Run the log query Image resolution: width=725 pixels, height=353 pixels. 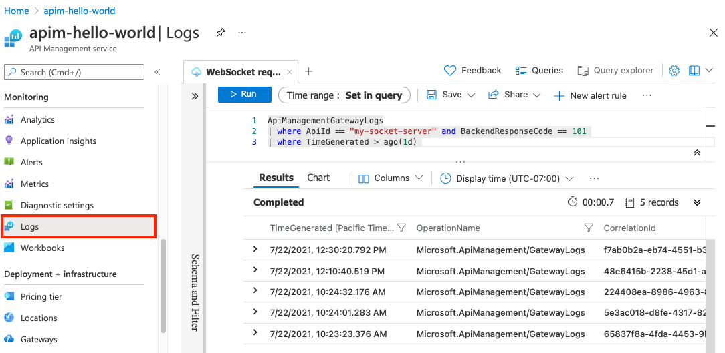(244, 95)
